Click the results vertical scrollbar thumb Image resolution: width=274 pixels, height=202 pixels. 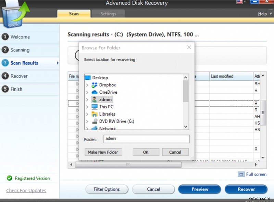(x=263, y=112)
